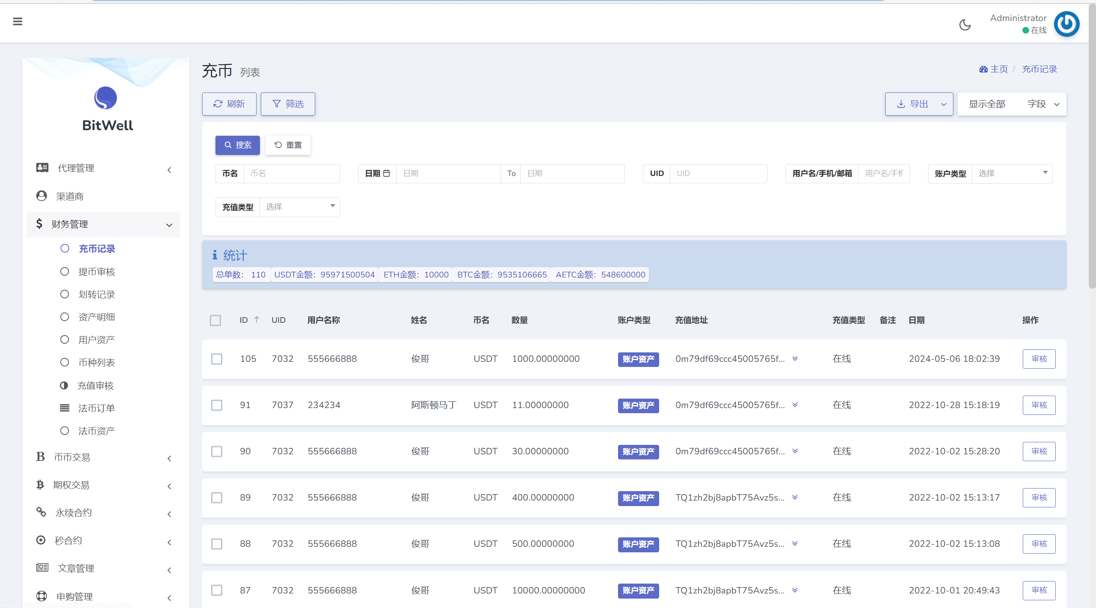Click the BitWell logo icon
The height and width of the screenshot is (608, 1096).
105,98
